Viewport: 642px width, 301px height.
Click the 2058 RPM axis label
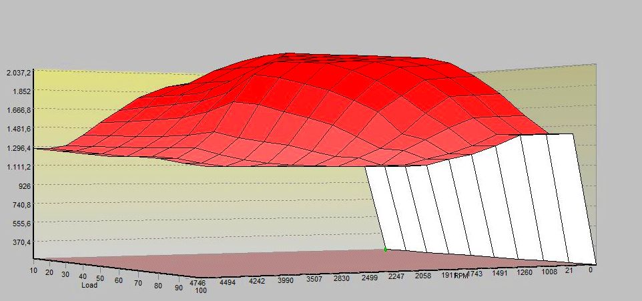423,276
